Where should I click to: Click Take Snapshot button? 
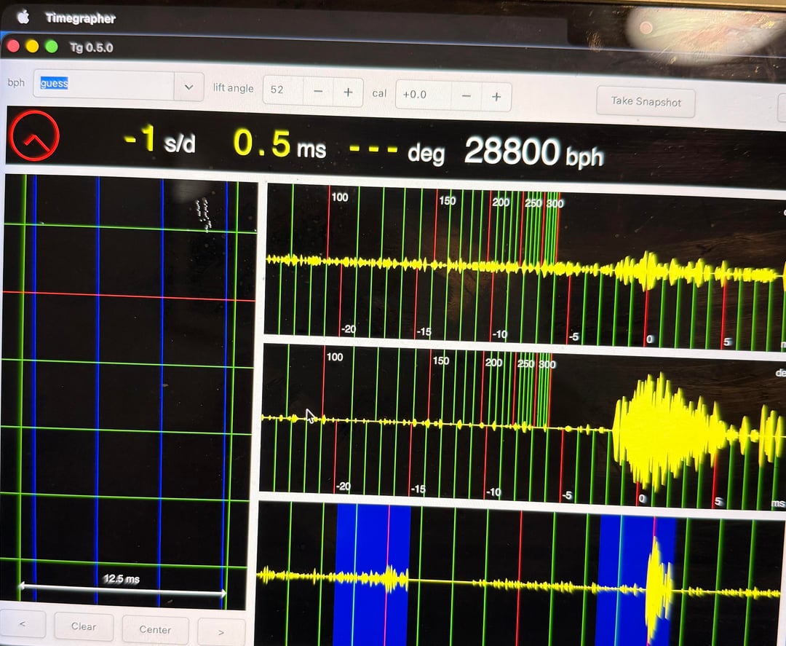pyautogui.click(x=646, y=102)
